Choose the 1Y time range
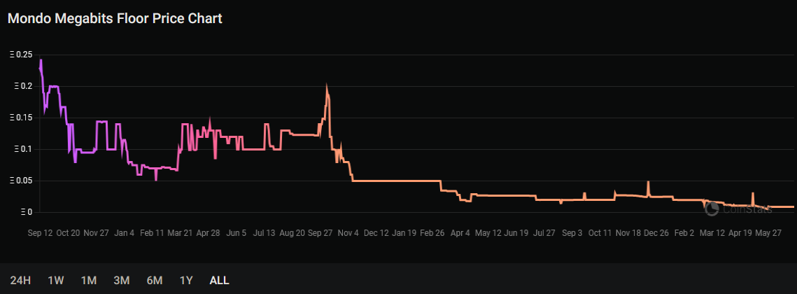This screenshot has width=797, height=294. click(x=186, y=280)
